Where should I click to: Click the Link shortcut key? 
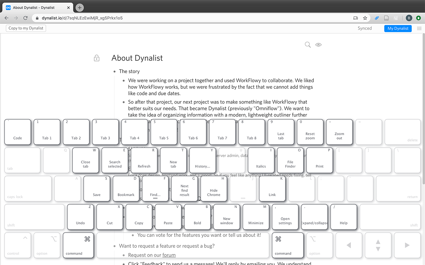272,188
